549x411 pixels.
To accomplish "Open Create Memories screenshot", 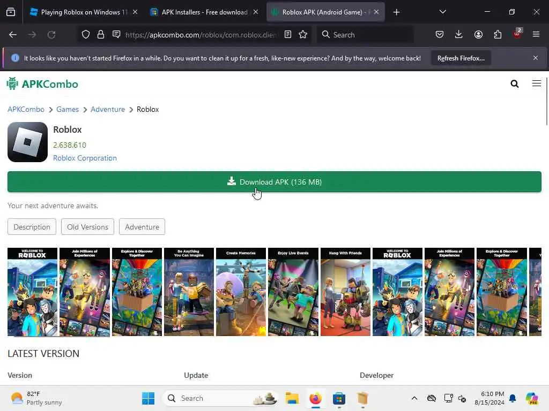I will click(x=241, y=292).
